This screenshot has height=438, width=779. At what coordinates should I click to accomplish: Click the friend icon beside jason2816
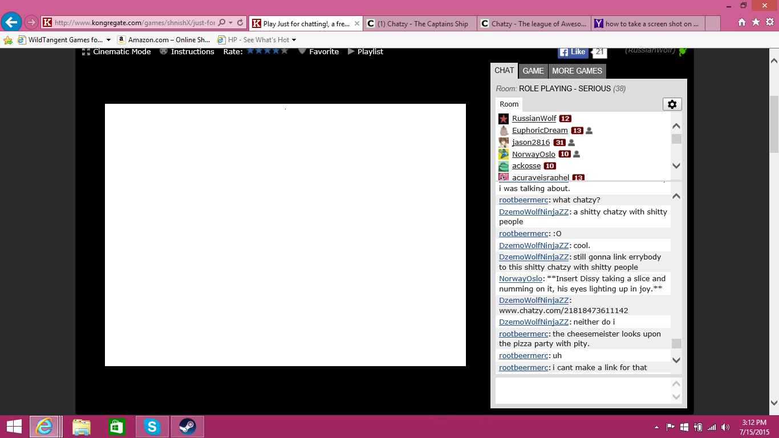click(x=571, y=143)
